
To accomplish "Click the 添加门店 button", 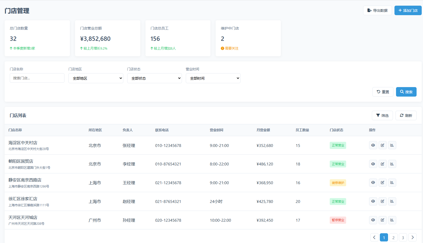I will [x=408, y=11].
